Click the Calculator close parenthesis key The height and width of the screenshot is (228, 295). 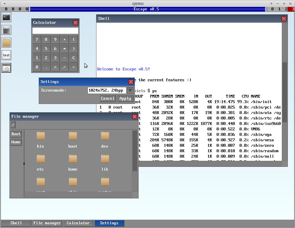(73, 49)
